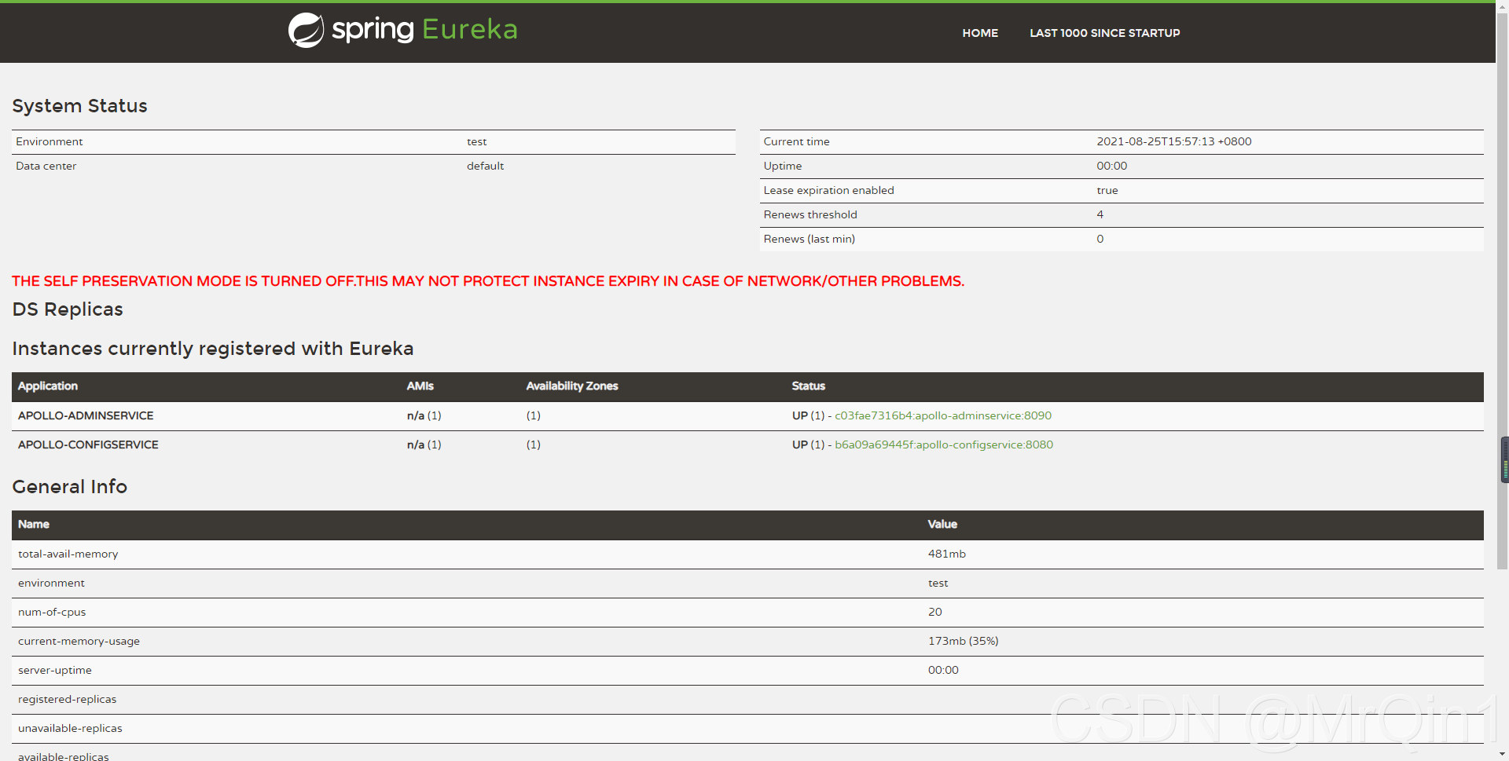Click the Renews (last min) label
This screenshot has width=1509, height=761.
coord(809,239)
